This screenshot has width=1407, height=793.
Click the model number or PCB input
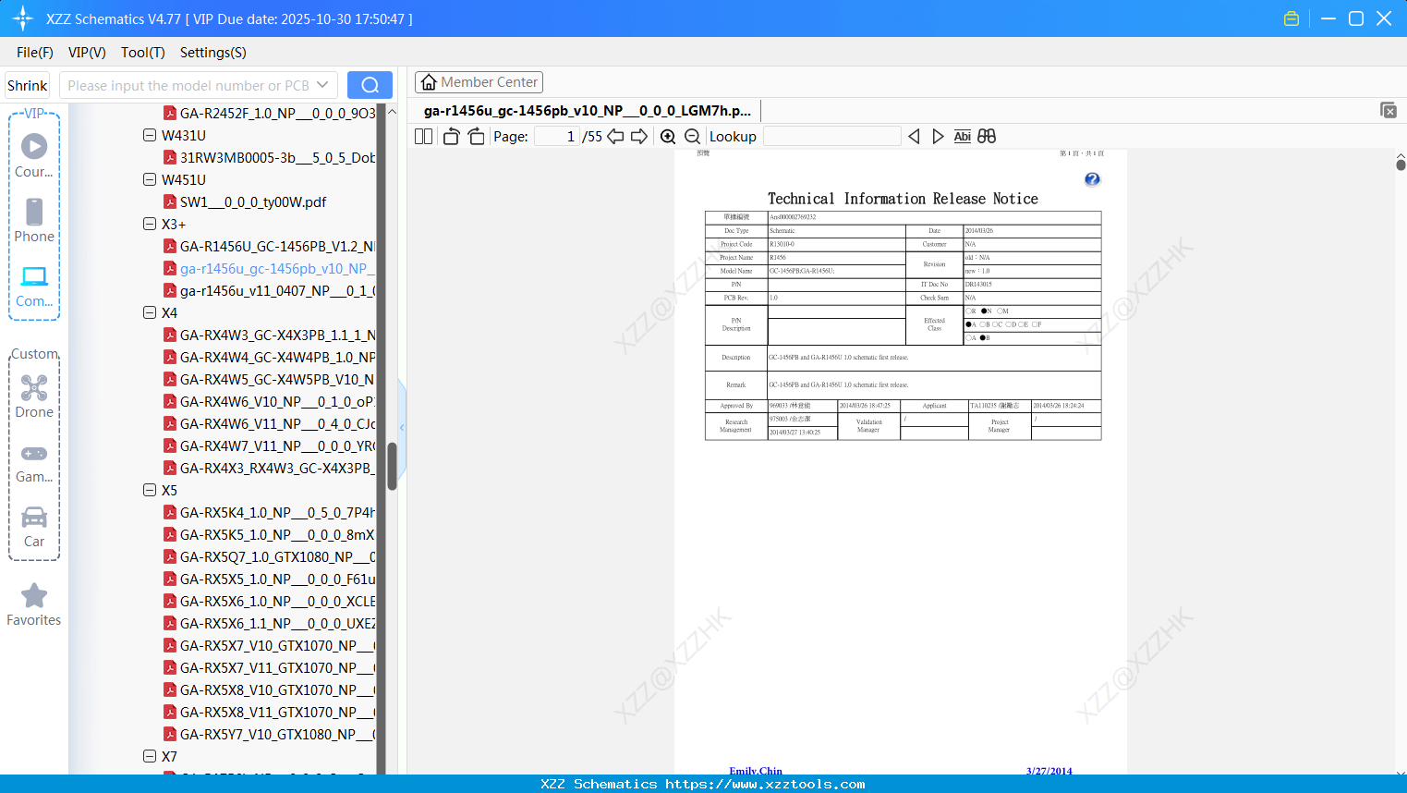click(x=188, y=85)
